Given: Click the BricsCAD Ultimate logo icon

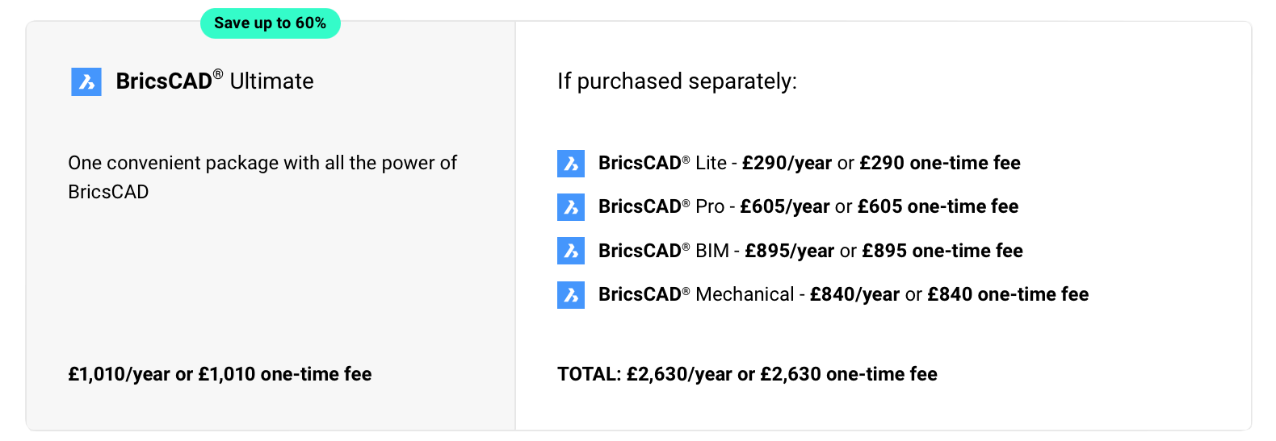Looking at the screenshot, I should coord(86,81).
